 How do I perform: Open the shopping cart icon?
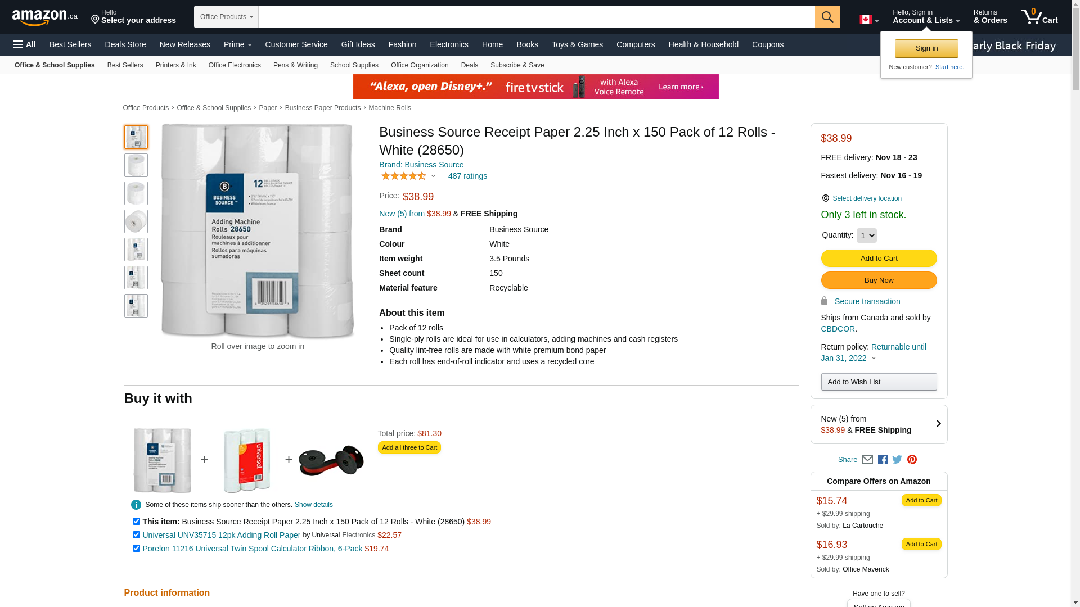(1039, 17)
